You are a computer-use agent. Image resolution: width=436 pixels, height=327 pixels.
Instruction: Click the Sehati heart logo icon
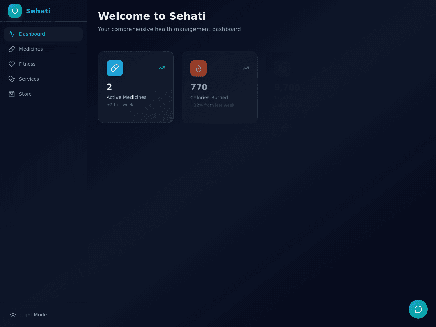(15, 11)
